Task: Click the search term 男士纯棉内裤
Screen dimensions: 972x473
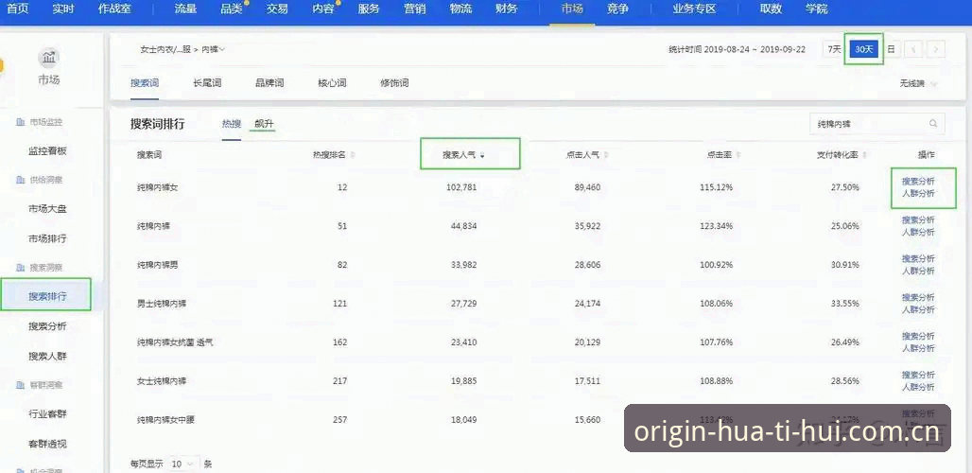Action: (162, 304)
